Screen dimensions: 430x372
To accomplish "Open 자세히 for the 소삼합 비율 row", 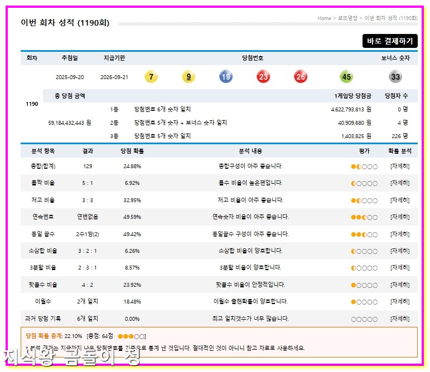I will click(400, 251).
